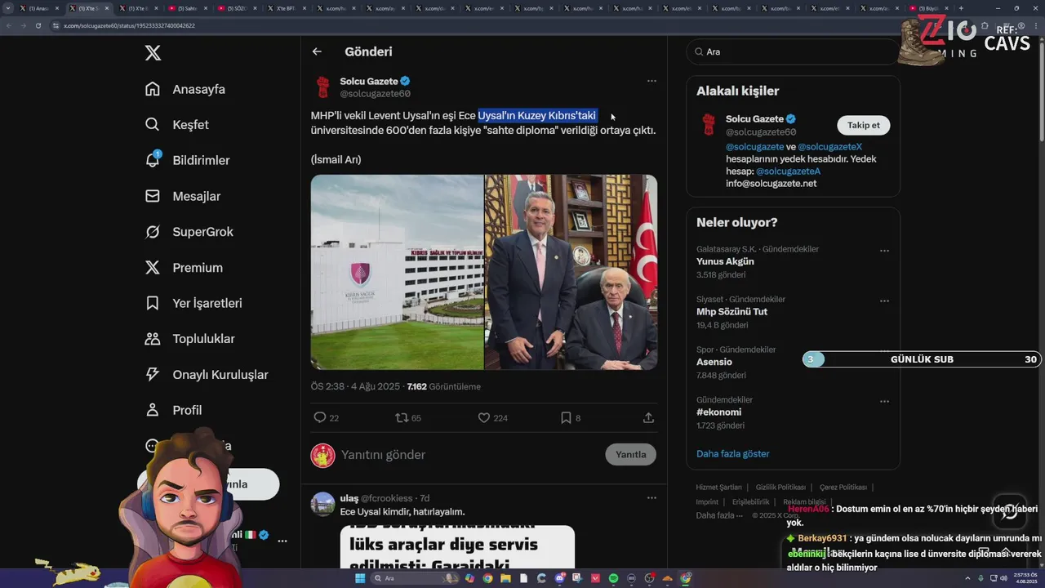Open ulaş @fcrookiess profile avatar
1045x588 pixels.
pos(323,504)
